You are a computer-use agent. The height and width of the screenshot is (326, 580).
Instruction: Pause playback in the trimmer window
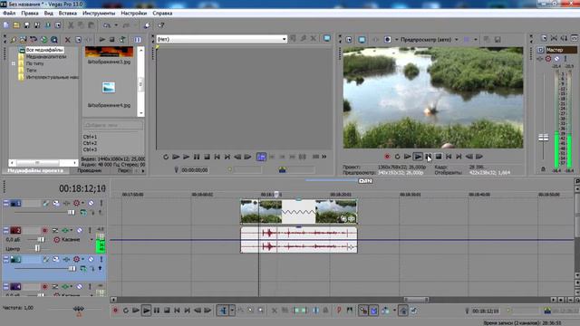click(197, 157)
